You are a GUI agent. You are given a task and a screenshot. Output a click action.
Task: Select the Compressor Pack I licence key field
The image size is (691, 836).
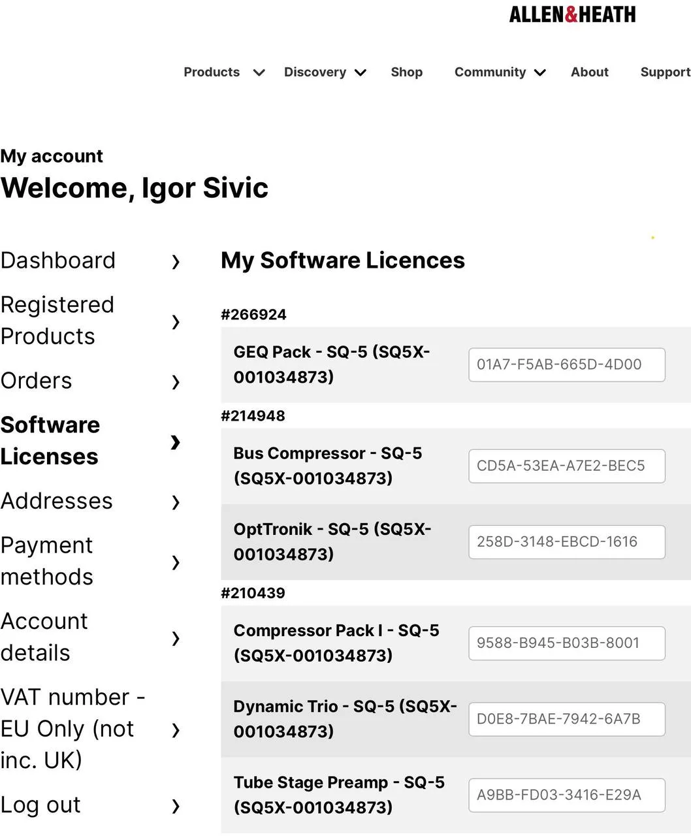[x=567, y=643]
